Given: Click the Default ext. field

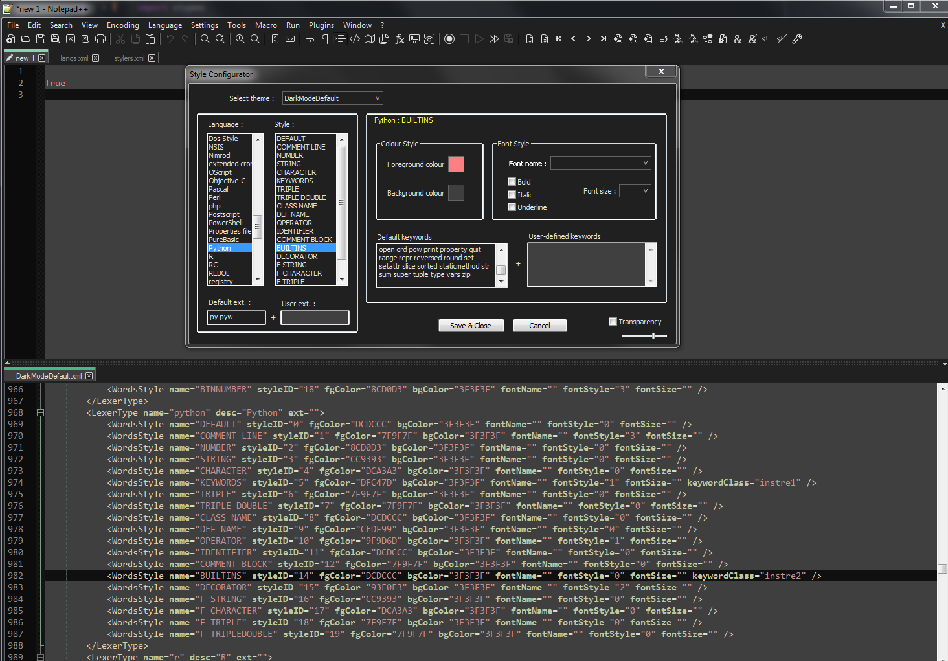Looking at the screenshot, I should [236, 317].
